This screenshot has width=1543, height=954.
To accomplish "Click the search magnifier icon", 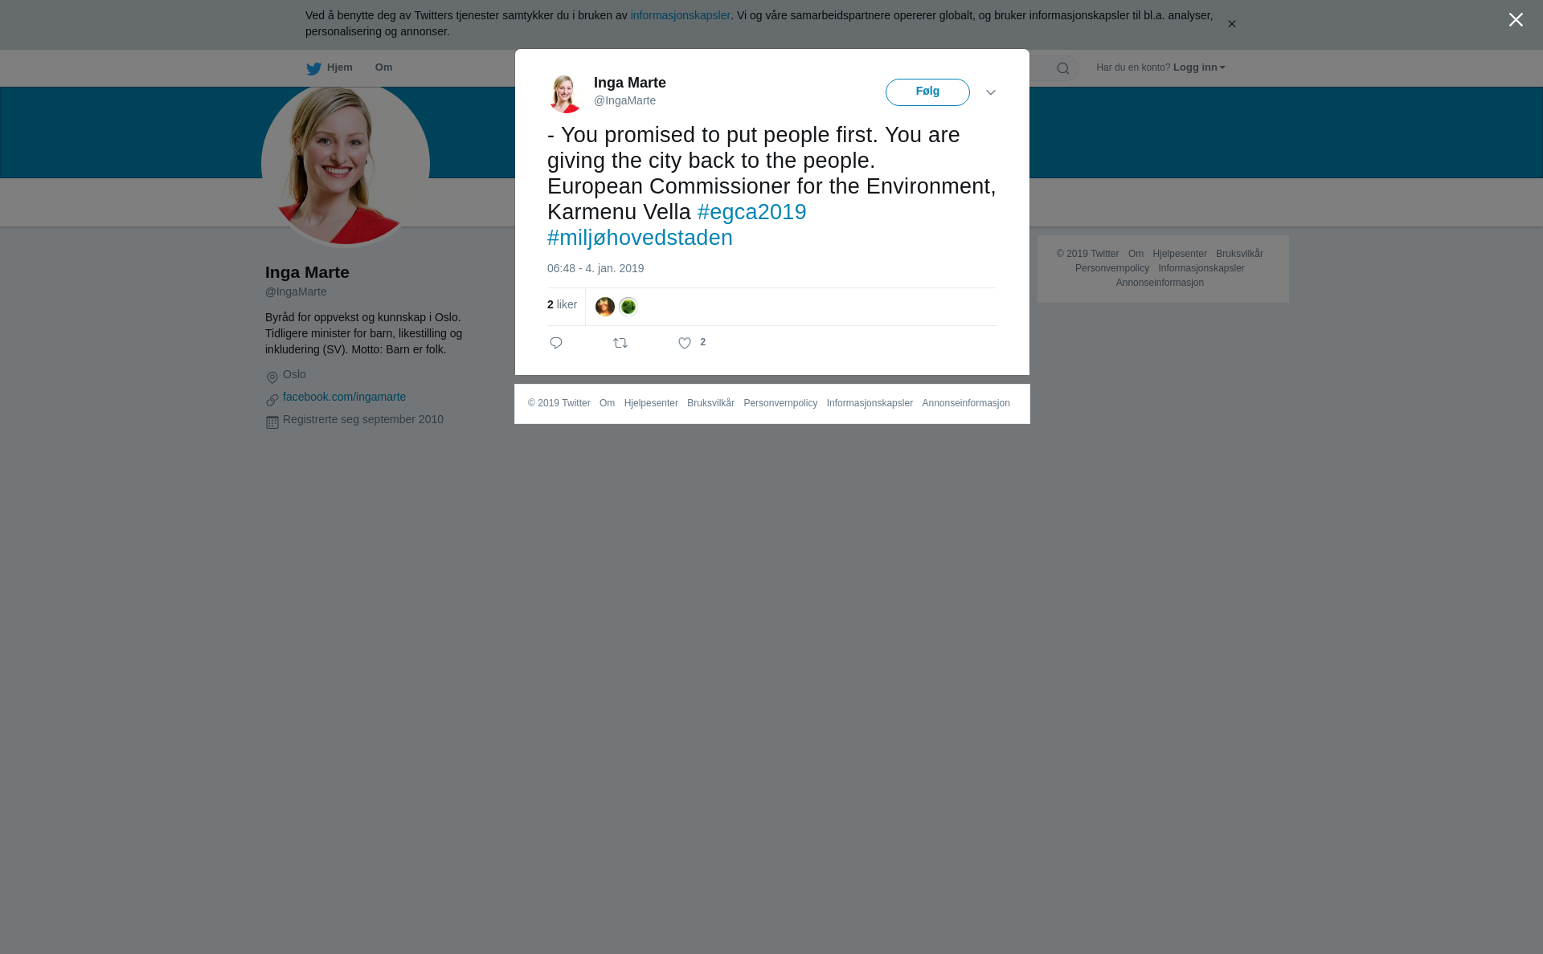I will pos(1063,68).
